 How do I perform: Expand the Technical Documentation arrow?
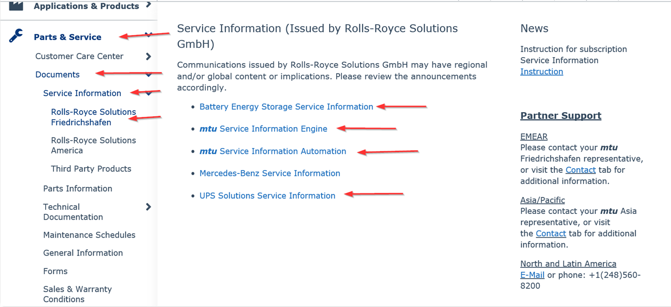148,207
